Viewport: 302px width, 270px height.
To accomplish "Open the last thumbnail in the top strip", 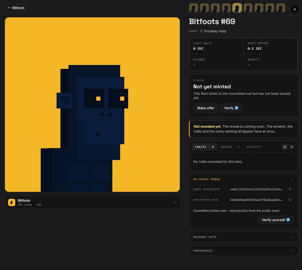I will pos(281,8).
